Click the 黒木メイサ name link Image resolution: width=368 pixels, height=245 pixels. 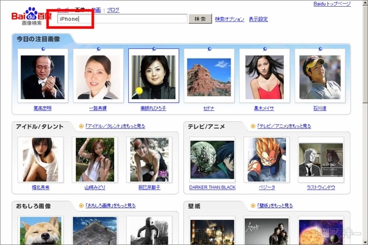click(264, 108)
